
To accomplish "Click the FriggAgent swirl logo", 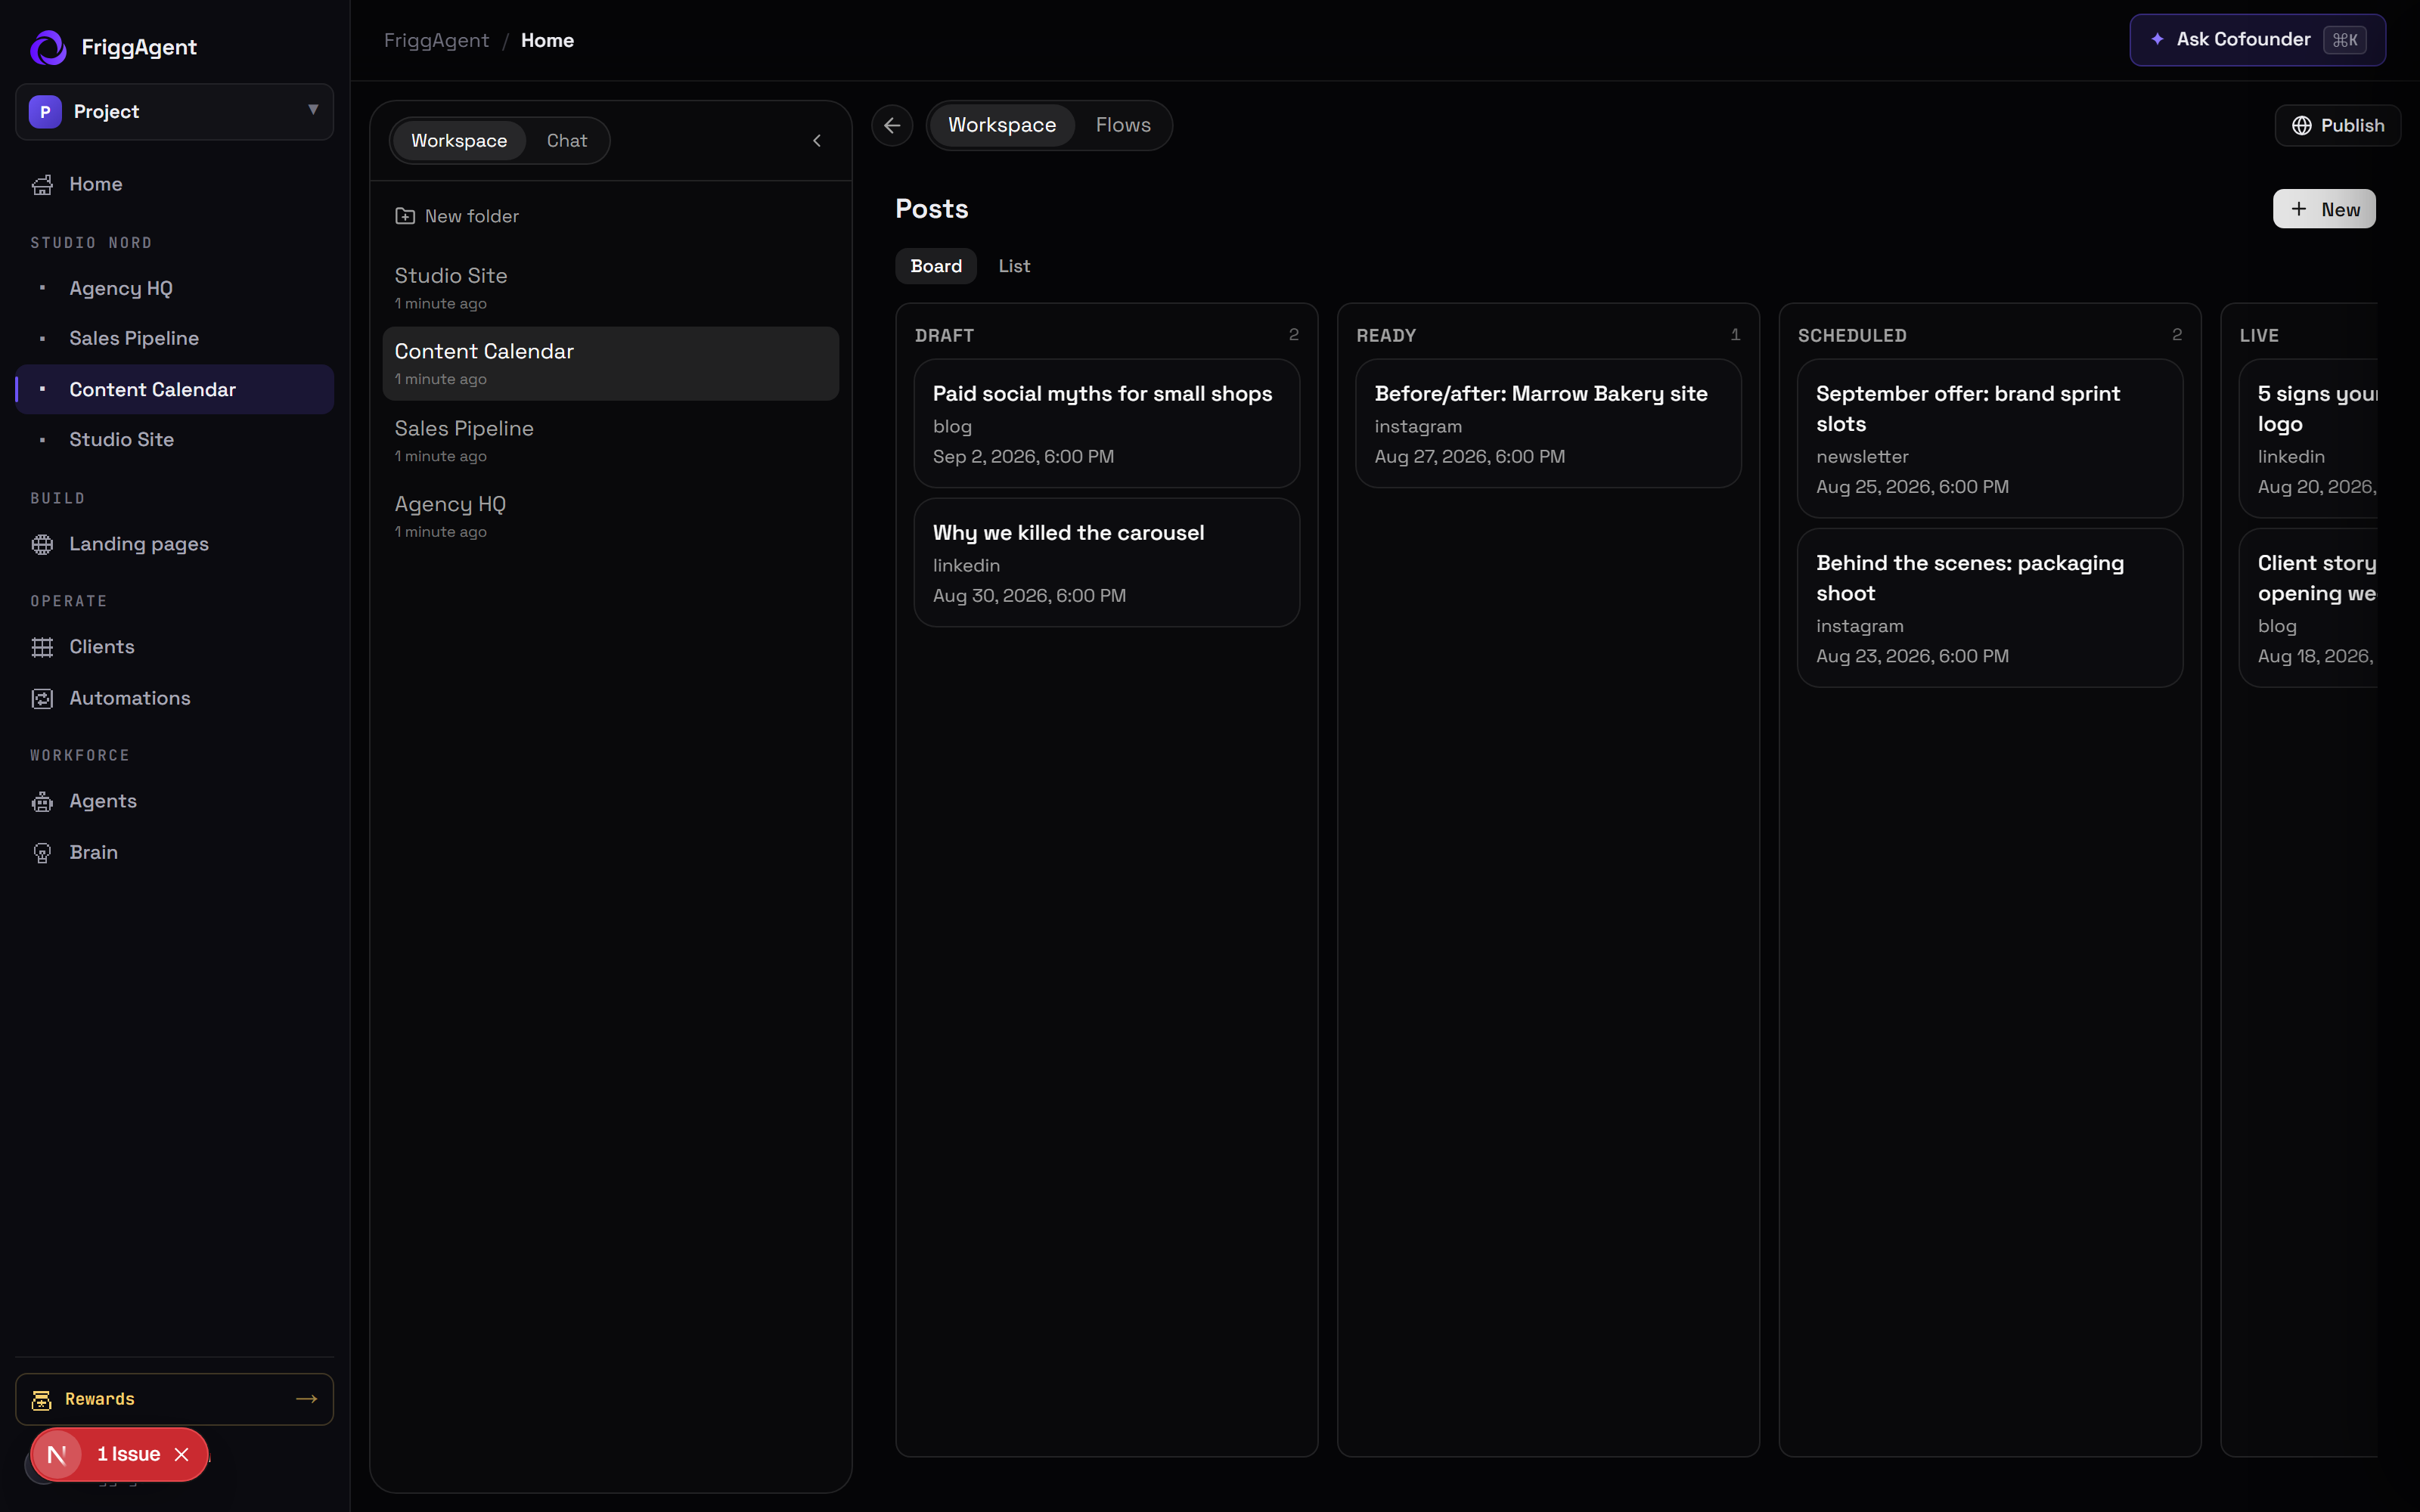I will (48, 47).
